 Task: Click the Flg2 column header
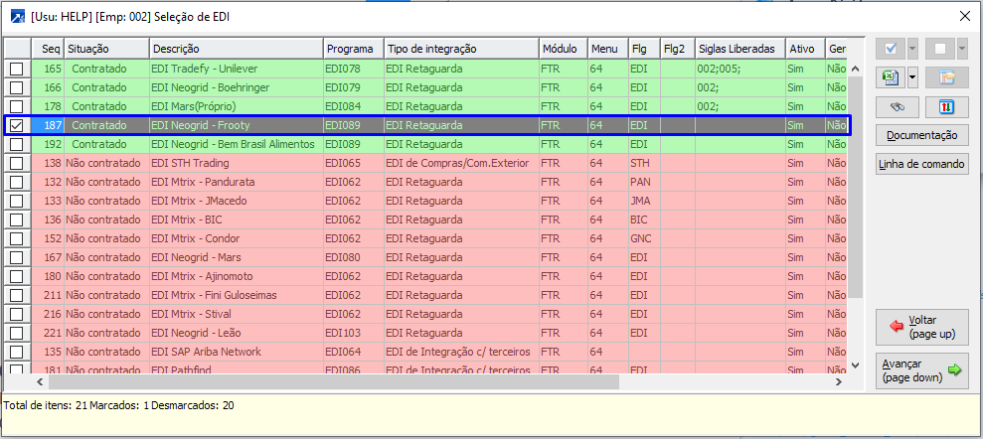[x=677, y=49]
